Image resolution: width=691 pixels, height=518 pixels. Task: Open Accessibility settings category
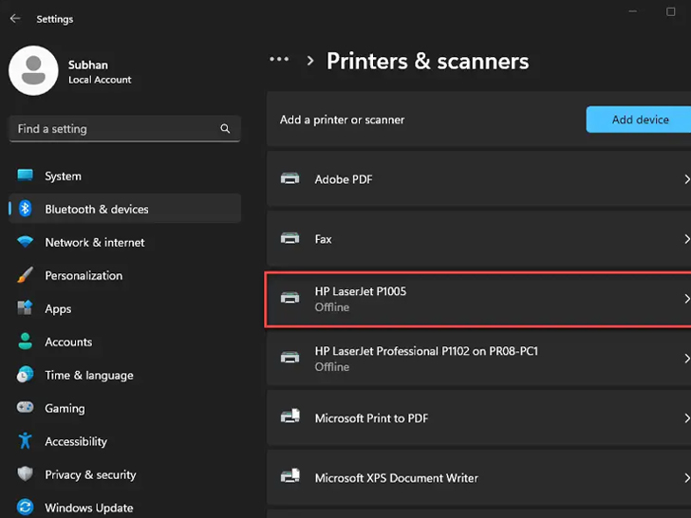[x=124, y=441]
